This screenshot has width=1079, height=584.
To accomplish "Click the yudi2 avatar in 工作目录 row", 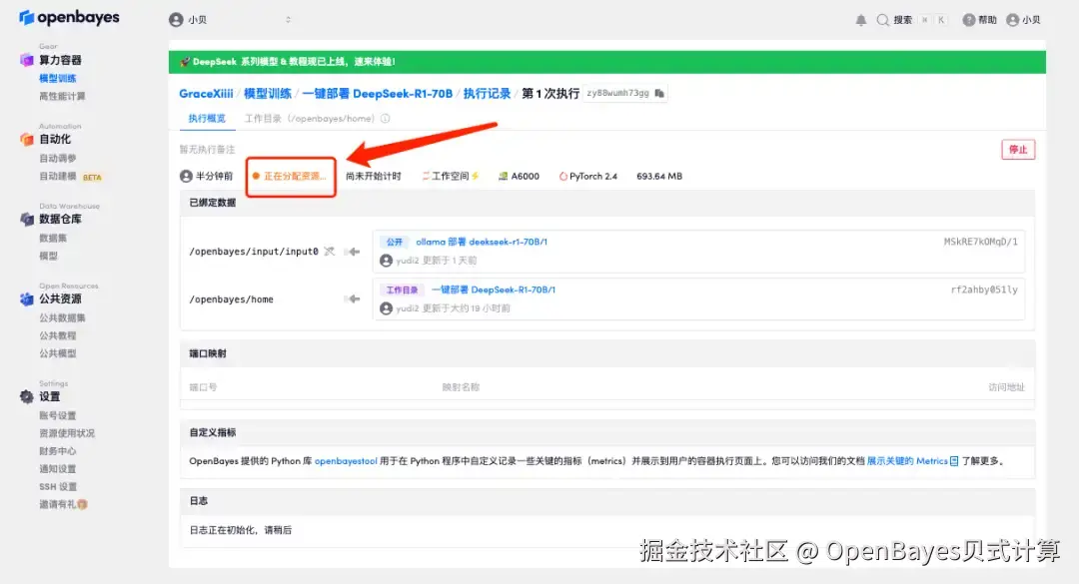I will click(386, 308).
